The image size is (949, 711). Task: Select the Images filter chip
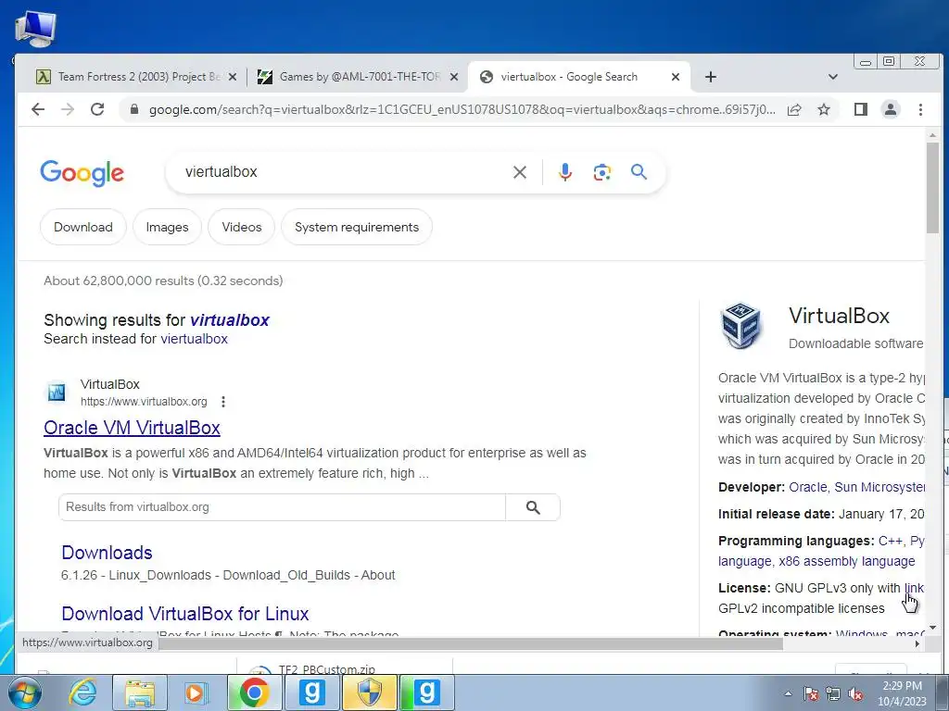coord(167,228)
